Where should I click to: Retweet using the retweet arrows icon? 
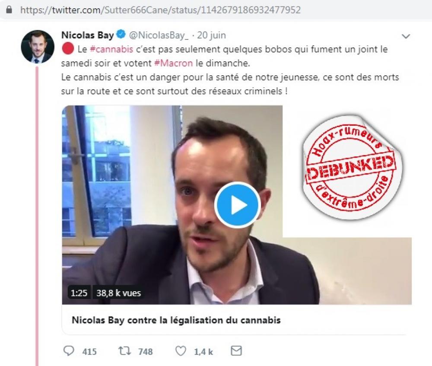click(124, 351)
